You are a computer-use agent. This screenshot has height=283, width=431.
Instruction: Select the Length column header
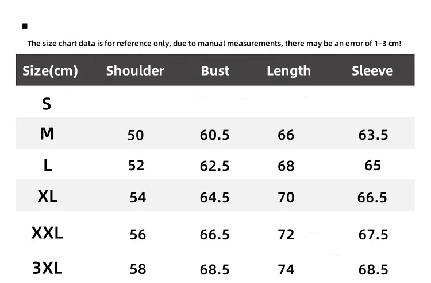288,71
